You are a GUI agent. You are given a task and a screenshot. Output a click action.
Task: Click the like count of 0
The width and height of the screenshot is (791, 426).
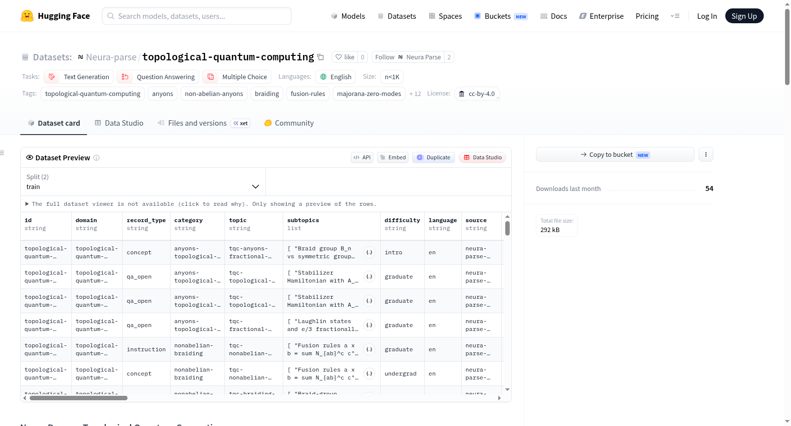click(362, 57)
